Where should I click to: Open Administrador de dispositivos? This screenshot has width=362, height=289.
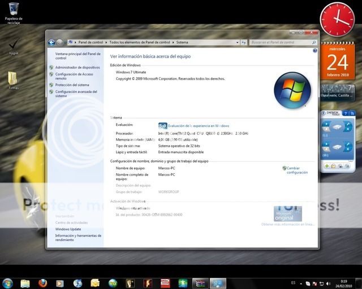pyautogui.click(x=77, y=68)
